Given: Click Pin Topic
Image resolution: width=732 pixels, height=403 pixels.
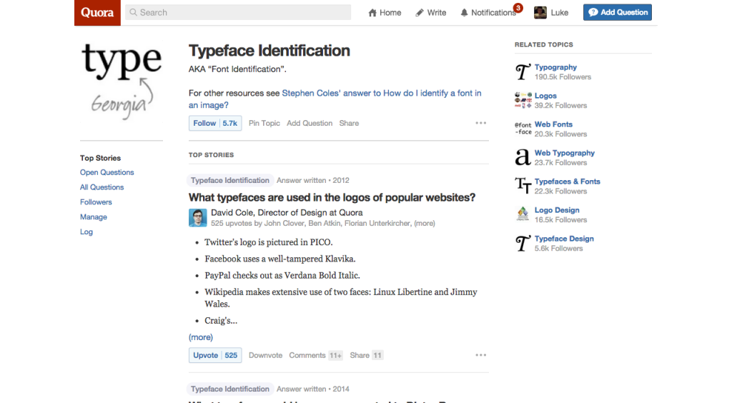Looking at the screenshot, I should pyautogui.click(x=264, y=123).
